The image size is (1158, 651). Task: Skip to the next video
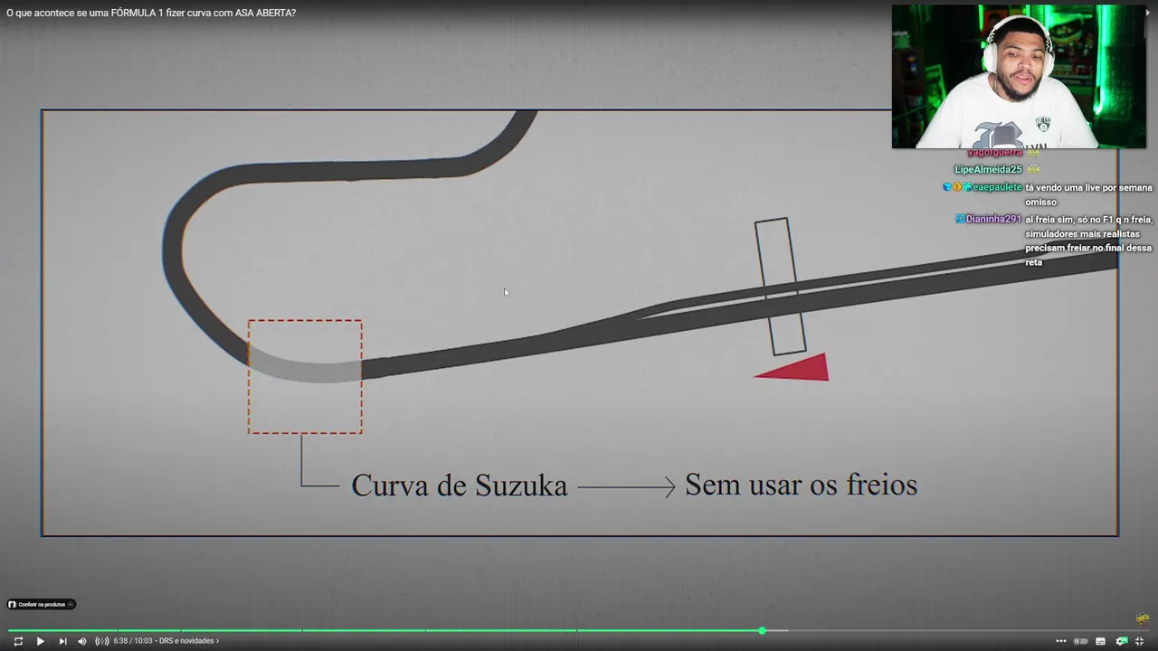(x=62, y=641)
